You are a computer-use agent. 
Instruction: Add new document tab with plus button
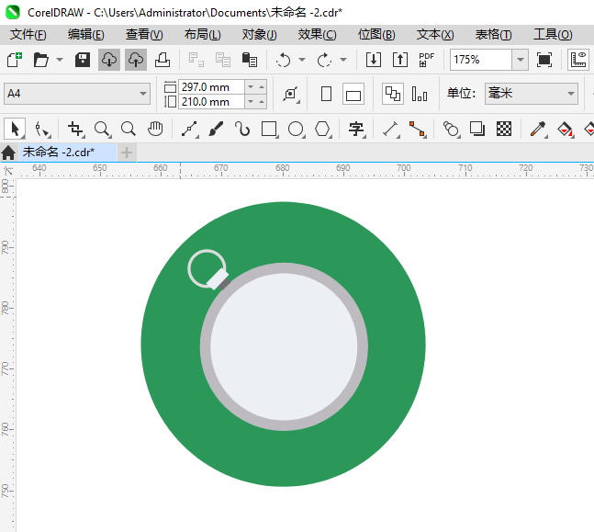click(127, 152)
